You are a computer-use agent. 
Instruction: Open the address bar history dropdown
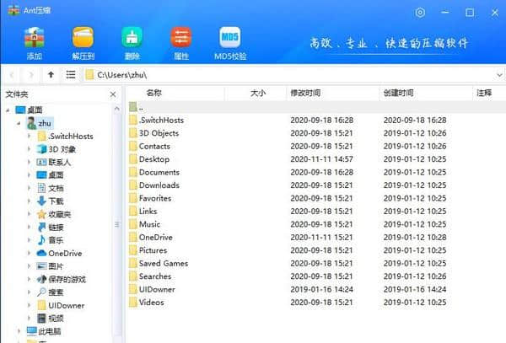(x=499, y=75)
